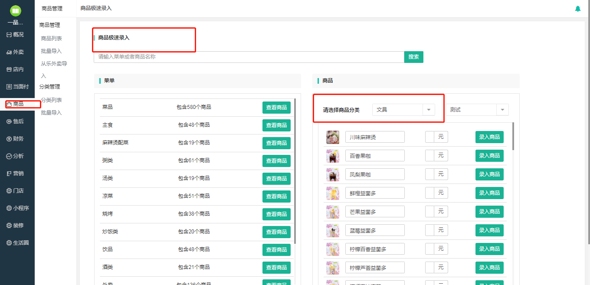
Task: Click the 蓝莓益菌多 product thumbnail
Action: click(x=333, y=230)
